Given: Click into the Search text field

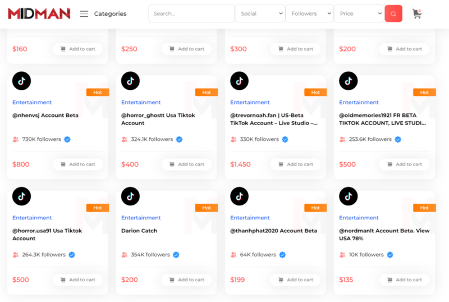Looking at the screenshot, I should pos(191,13).
